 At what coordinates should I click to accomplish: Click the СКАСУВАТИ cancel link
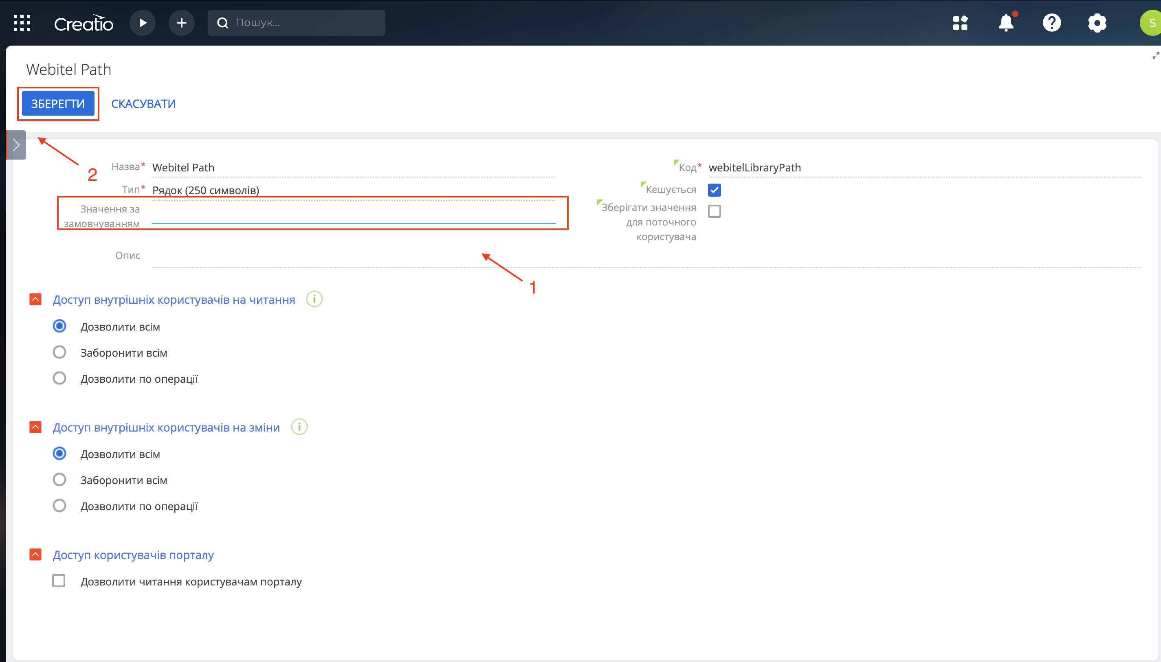(143, 104)
